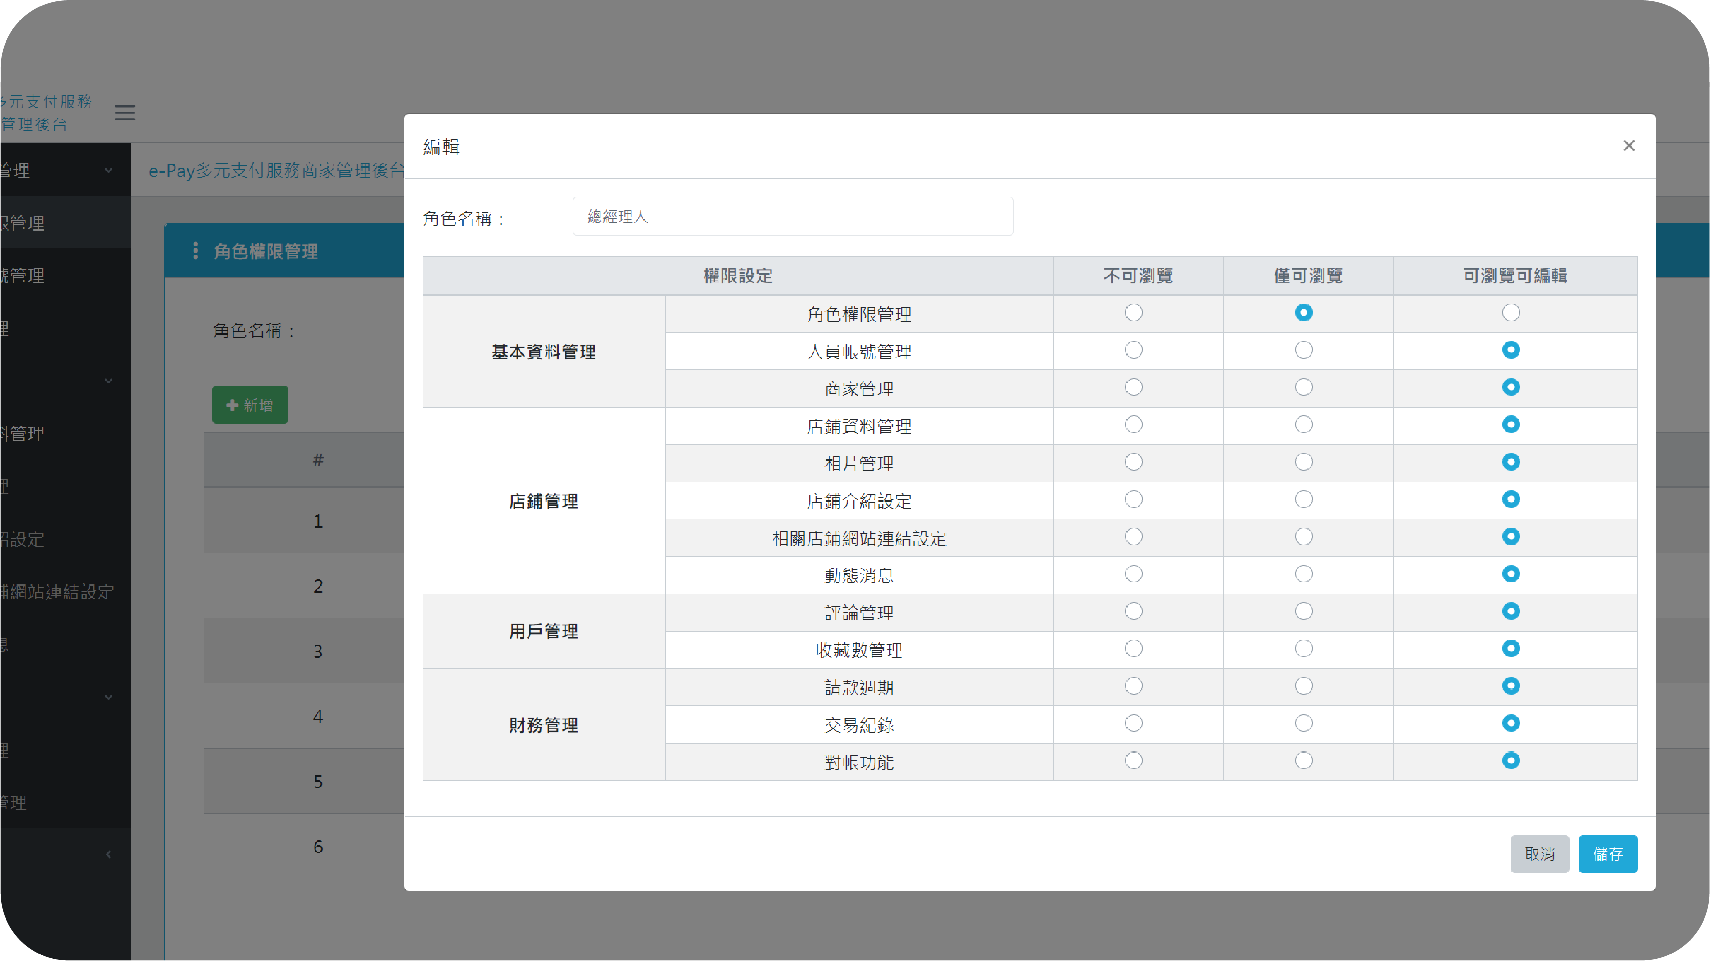Select 僅可瀏覽 for 商家管理
1710x961 pixels.
(1303, 387)
